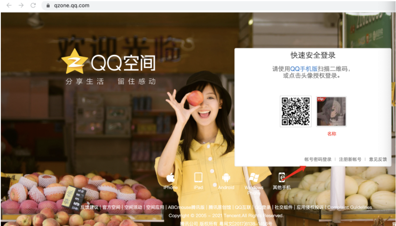Click the Windows Phone logo icon
This screenshot has width=396, height=226.
coord(254,177)
